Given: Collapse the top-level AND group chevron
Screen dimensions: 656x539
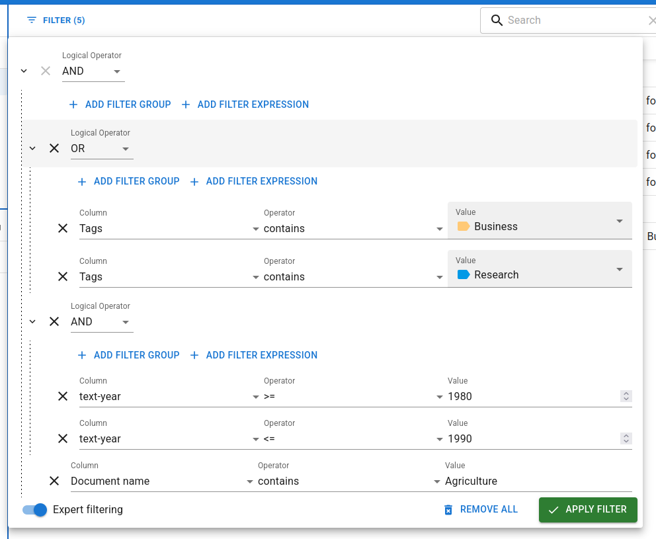Looking at the screenshot, I should tap(24, 71).
